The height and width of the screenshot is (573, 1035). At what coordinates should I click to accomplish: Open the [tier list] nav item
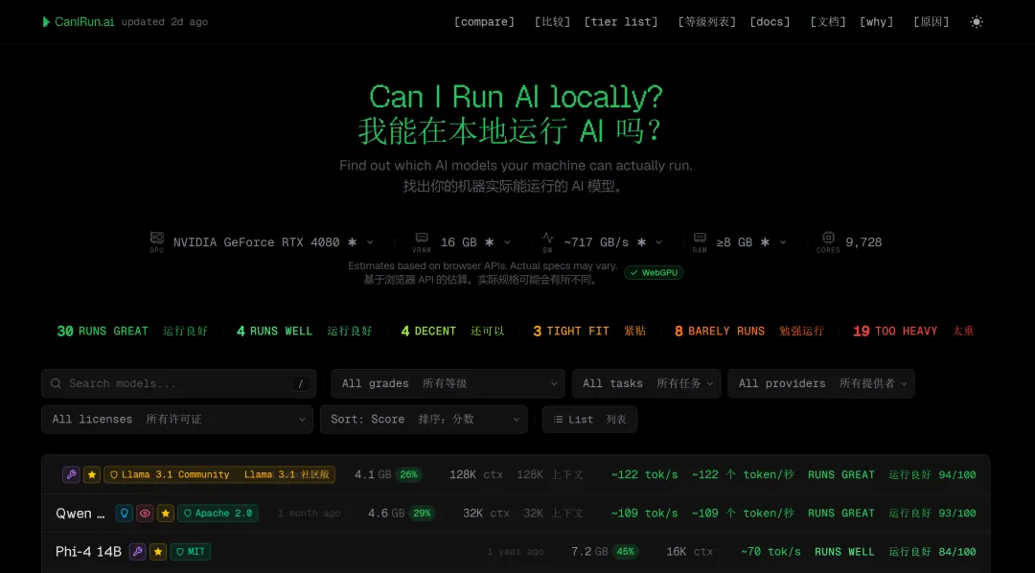point(620,22)
